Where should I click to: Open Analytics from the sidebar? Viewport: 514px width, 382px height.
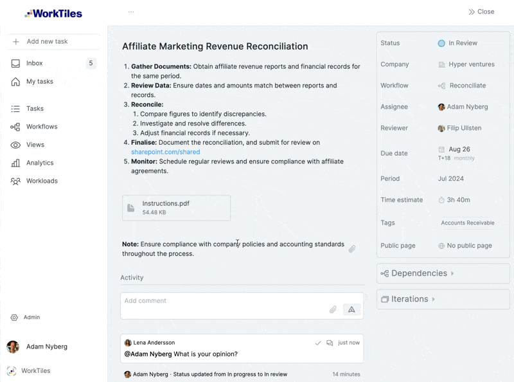[40, 163]
